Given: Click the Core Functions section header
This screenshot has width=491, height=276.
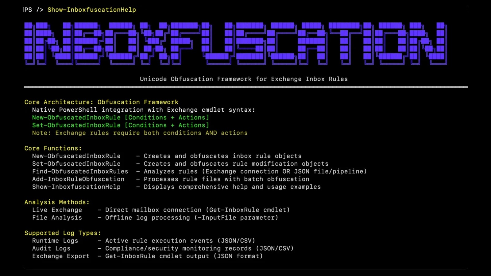Looking at the screenshot, I should (52, 148).
